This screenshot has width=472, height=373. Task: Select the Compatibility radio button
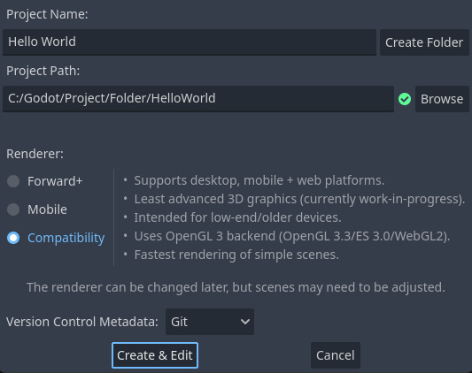[x=13, y=238]
